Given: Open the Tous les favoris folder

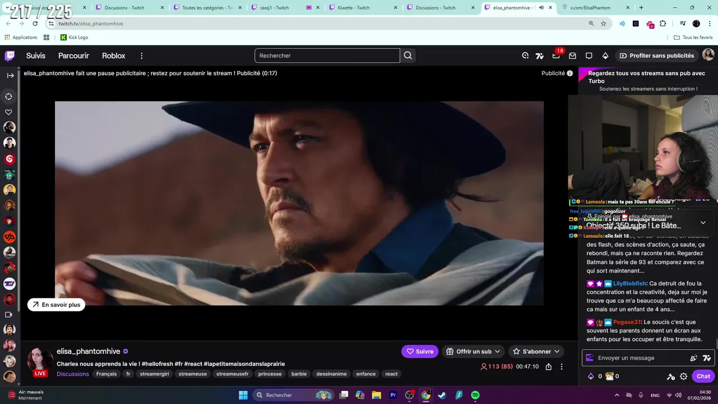Looking at the screenshot, I should pos(693,37).
